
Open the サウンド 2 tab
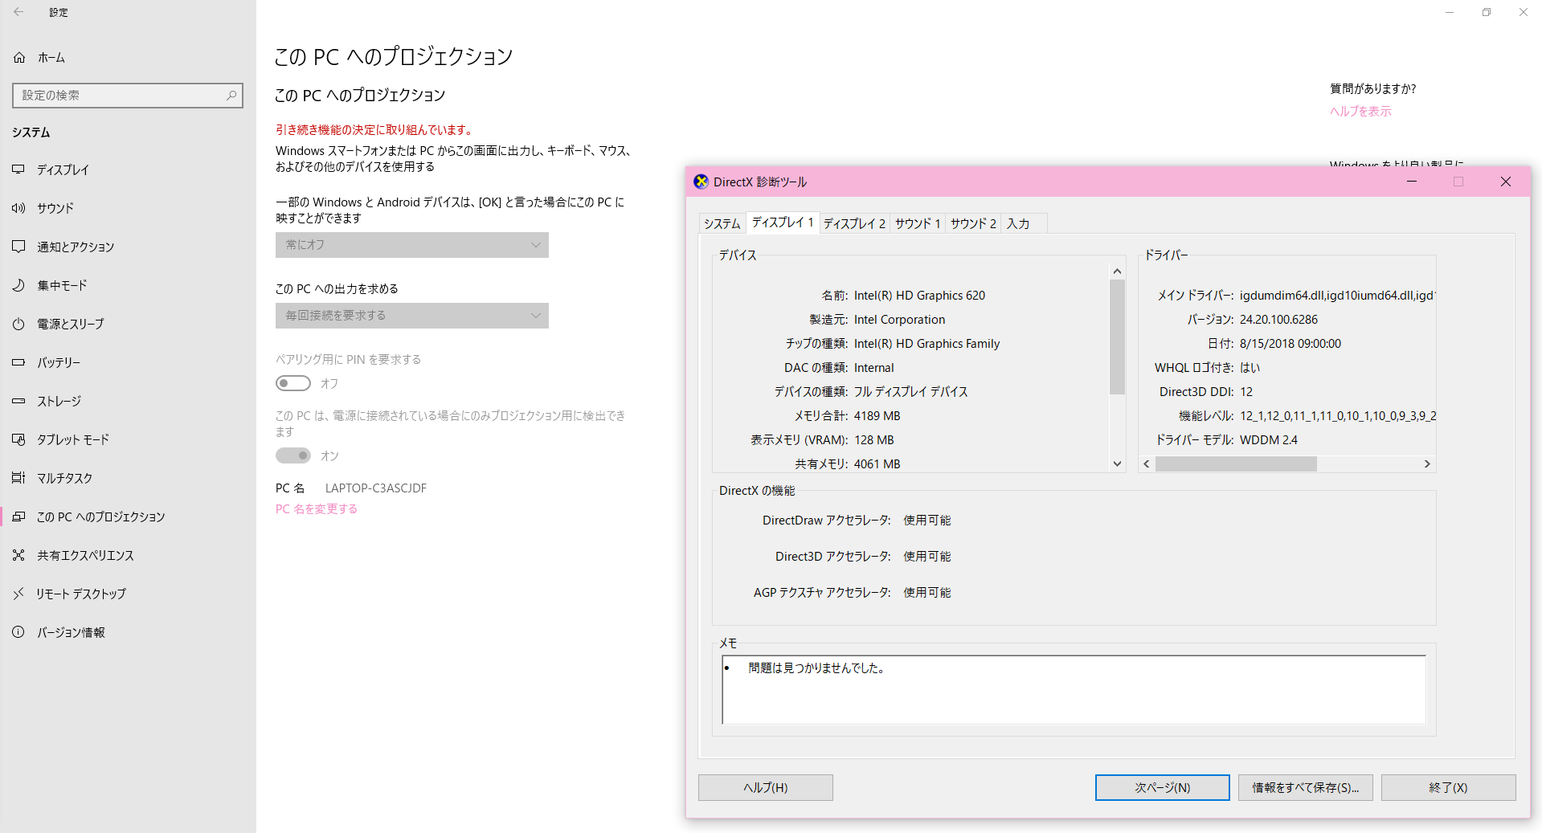pos(973,224)
